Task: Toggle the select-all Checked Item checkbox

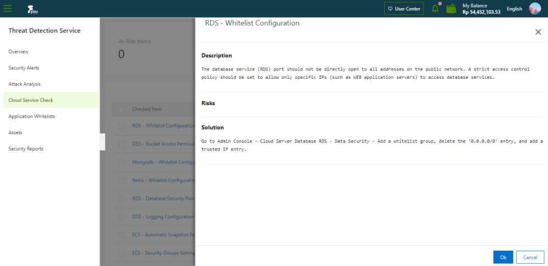Action: [x=121, y=109]
